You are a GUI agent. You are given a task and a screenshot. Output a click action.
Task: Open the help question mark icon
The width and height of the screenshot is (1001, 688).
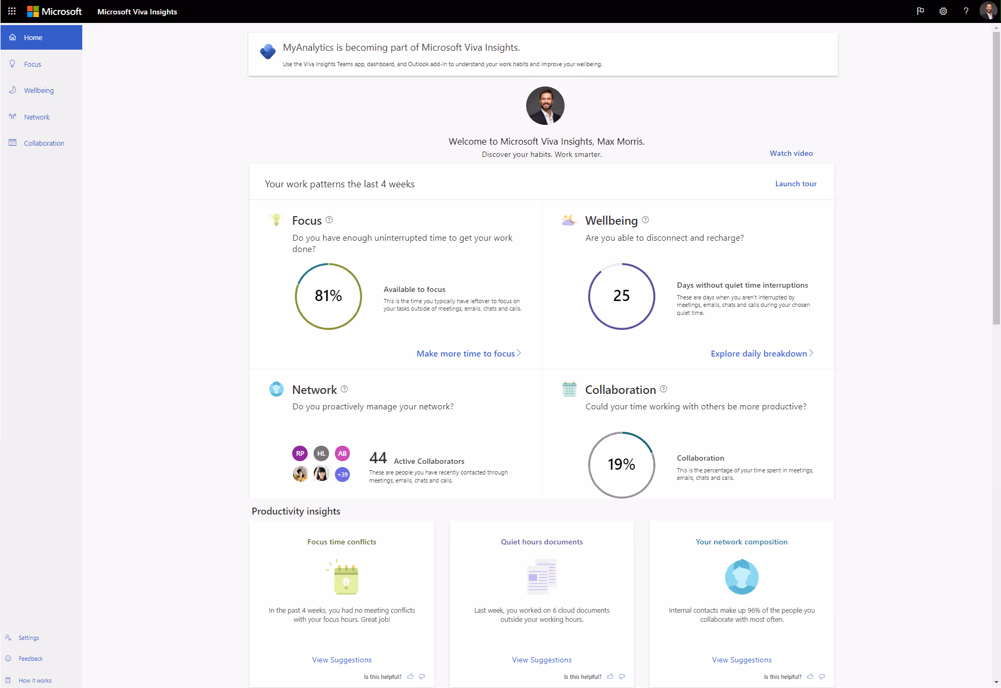(x=966, y=11)
